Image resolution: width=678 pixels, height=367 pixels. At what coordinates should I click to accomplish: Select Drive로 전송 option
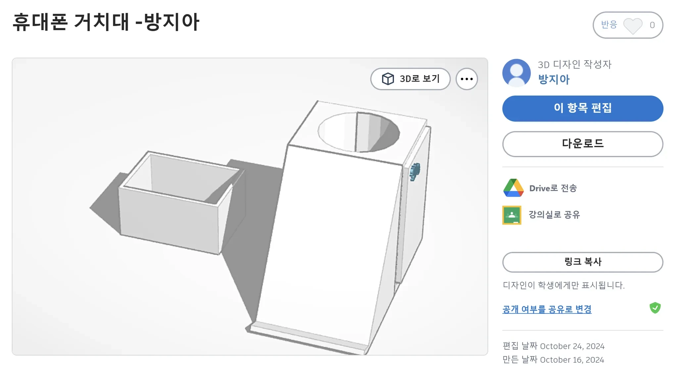pyautogui.click(x=553, y=188)
